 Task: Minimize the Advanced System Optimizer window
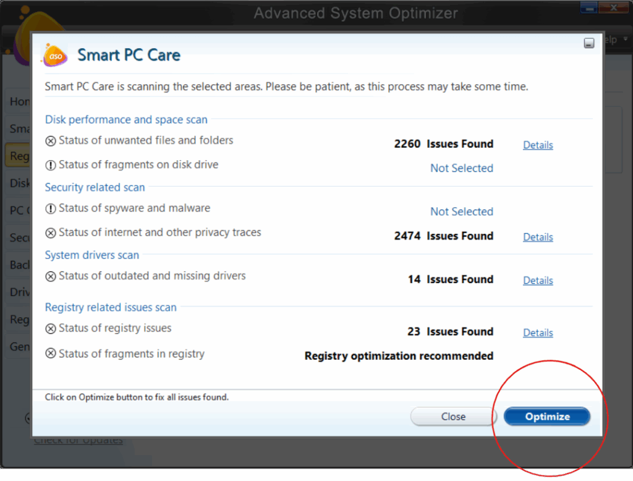[x=589, y=7]
